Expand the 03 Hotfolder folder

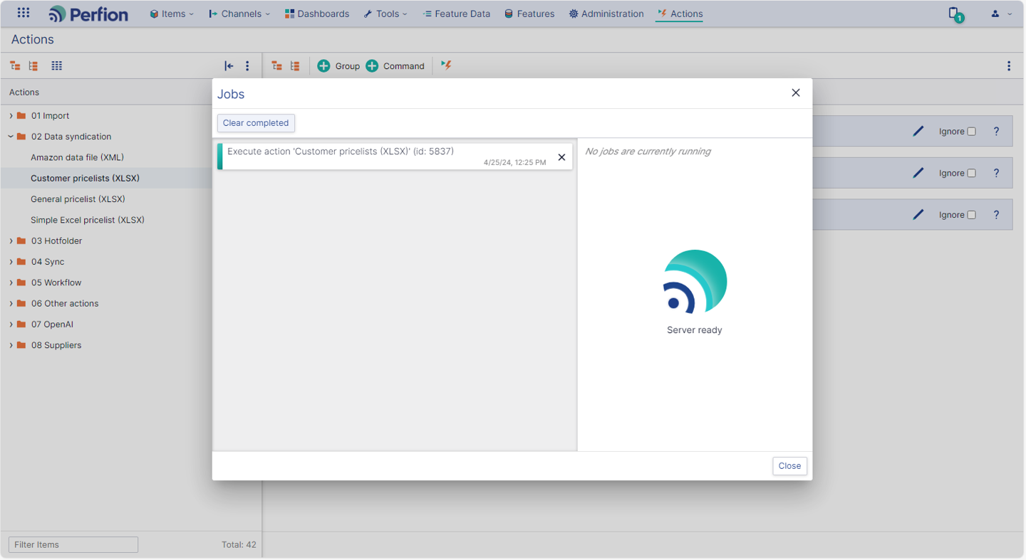coord(11,241)
